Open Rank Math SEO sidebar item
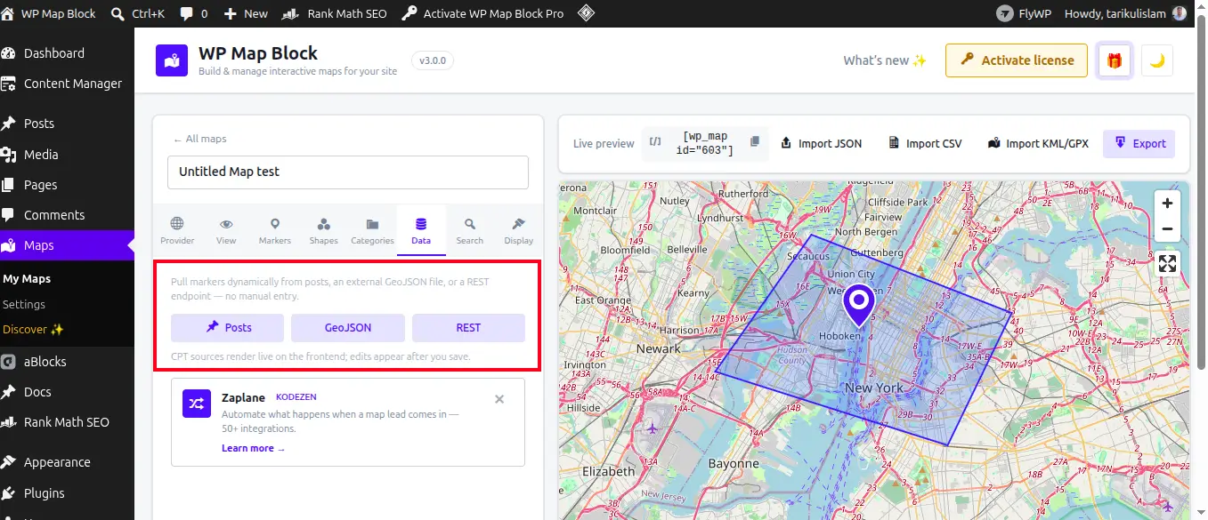The width and height of the screenshot is (1208, 520). coord(67,422)
